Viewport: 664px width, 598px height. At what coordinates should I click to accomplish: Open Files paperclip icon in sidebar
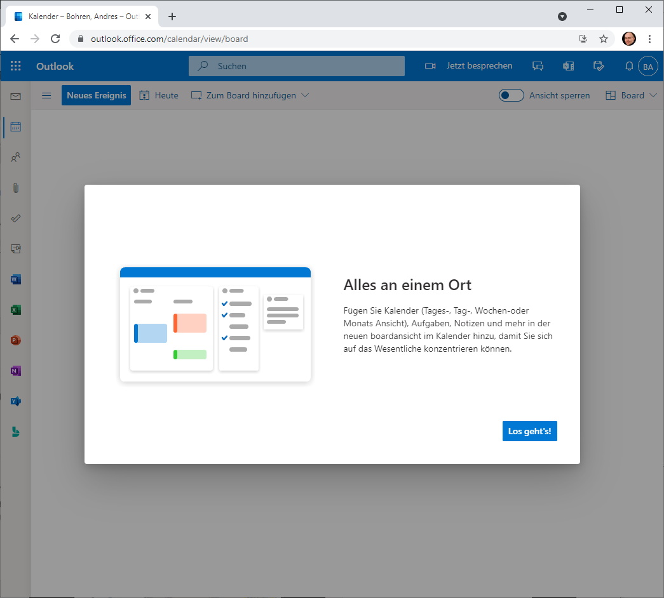[x=16, y=188]
